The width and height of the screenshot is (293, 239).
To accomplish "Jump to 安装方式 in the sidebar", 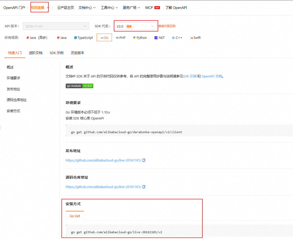I will coord(13,111).
